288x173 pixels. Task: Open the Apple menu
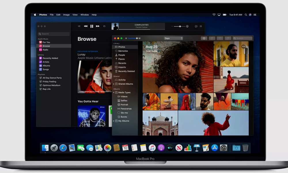tap(35, 15)
